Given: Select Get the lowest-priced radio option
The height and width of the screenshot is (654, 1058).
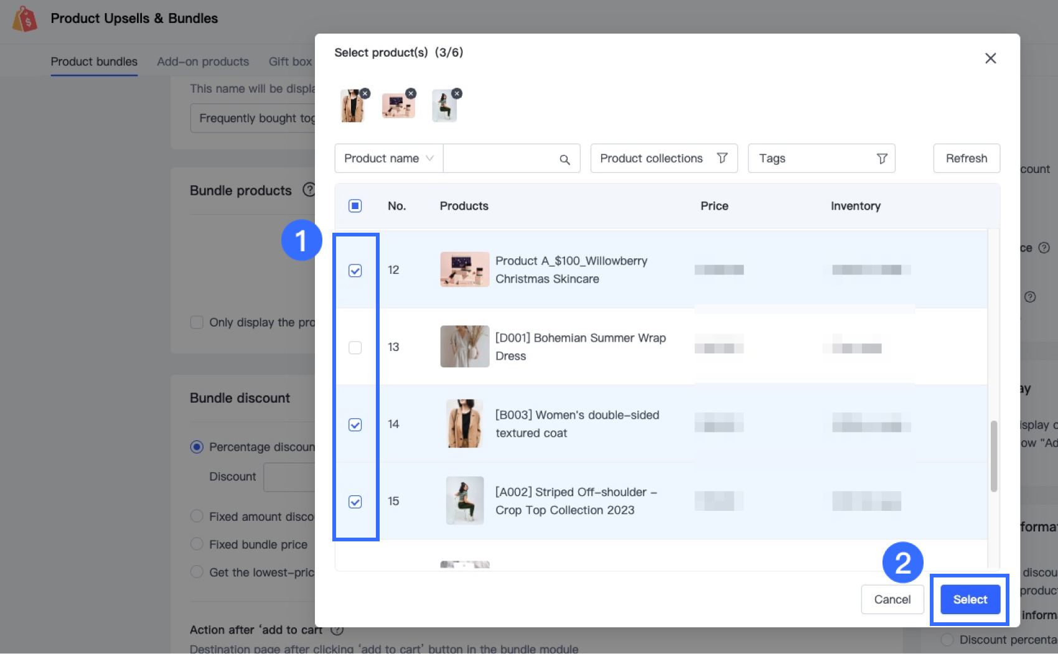Looking at the screenshot, I should (197, 572).
